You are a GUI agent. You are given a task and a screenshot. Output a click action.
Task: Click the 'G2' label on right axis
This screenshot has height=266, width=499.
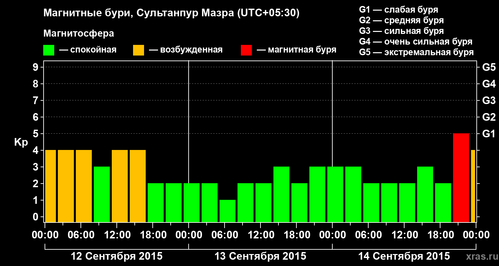(489, 117)
